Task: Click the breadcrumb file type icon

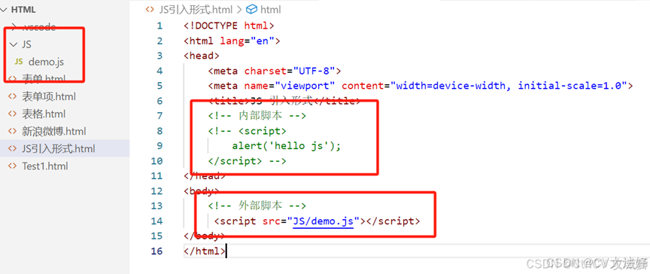Action: 150,9
